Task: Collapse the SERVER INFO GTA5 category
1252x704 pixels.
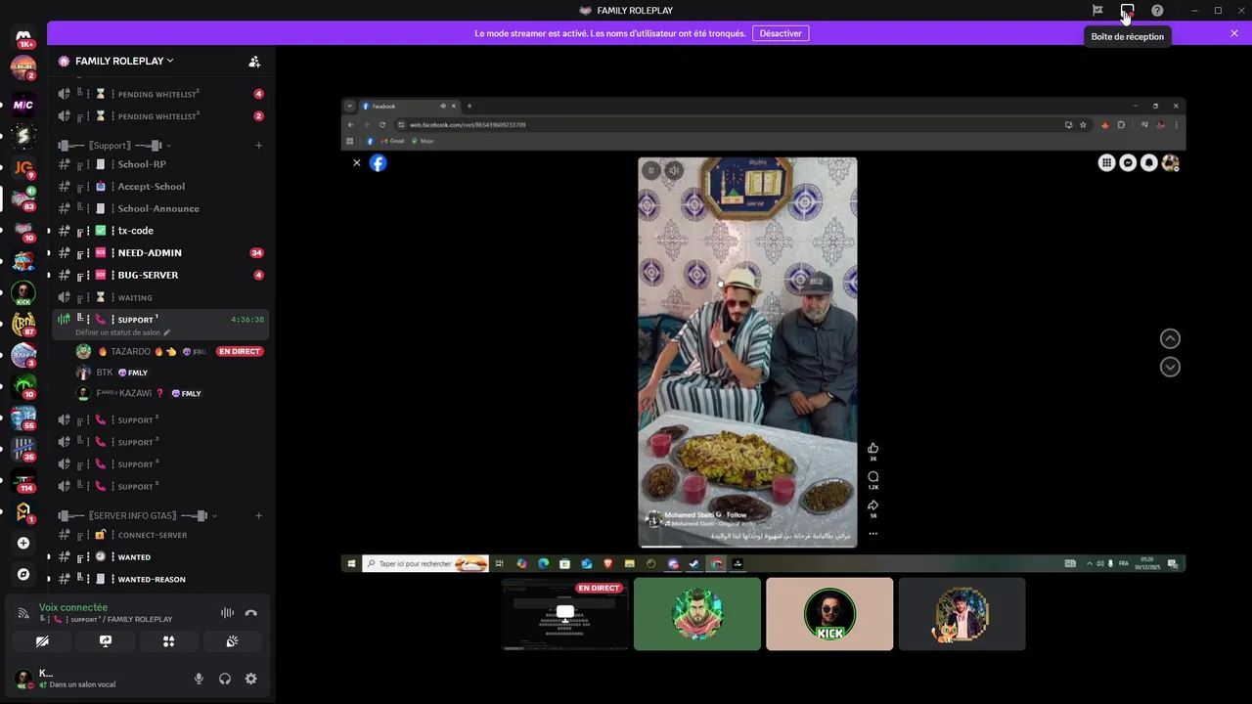Action: click(138, 515)
